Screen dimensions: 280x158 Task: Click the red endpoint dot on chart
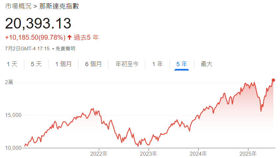click(273, 80)
